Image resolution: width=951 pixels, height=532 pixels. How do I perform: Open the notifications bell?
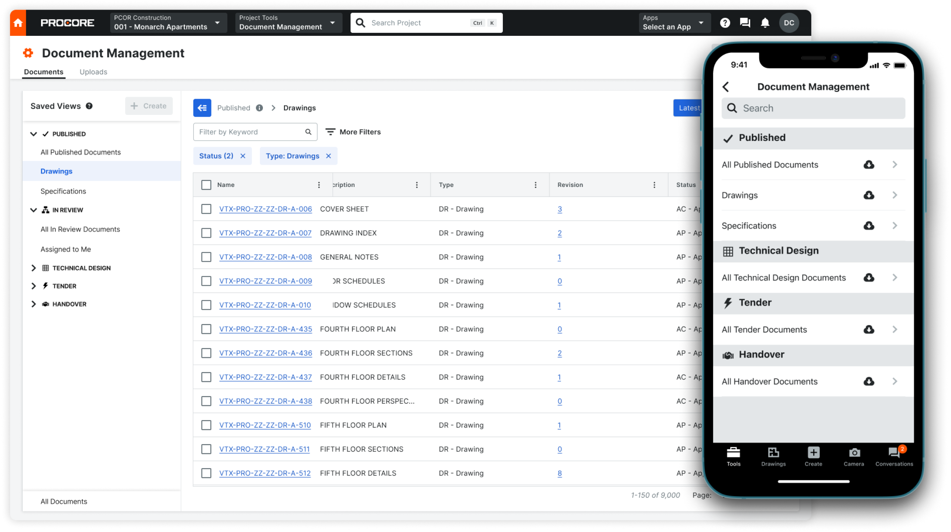click(765, 23)
